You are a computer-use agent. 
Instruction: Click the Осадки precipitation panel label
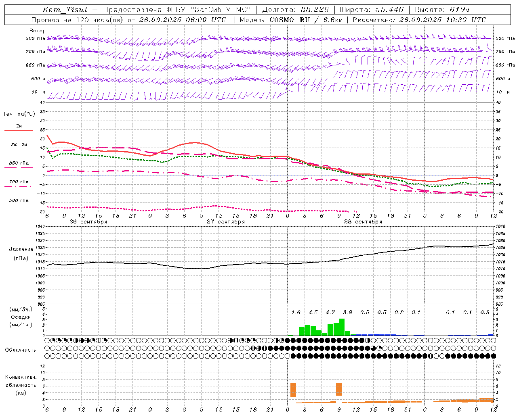pyautogui.click(x=21, y=317)
